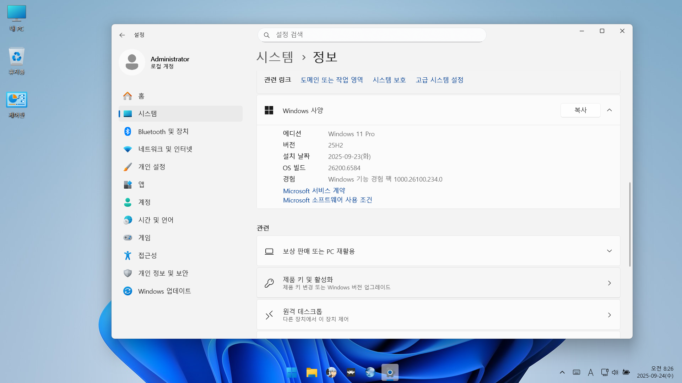Viewport: 682px width, 383px height.
Task: Open File Explorer from the taskbar
Action: [x=312, y=372]
